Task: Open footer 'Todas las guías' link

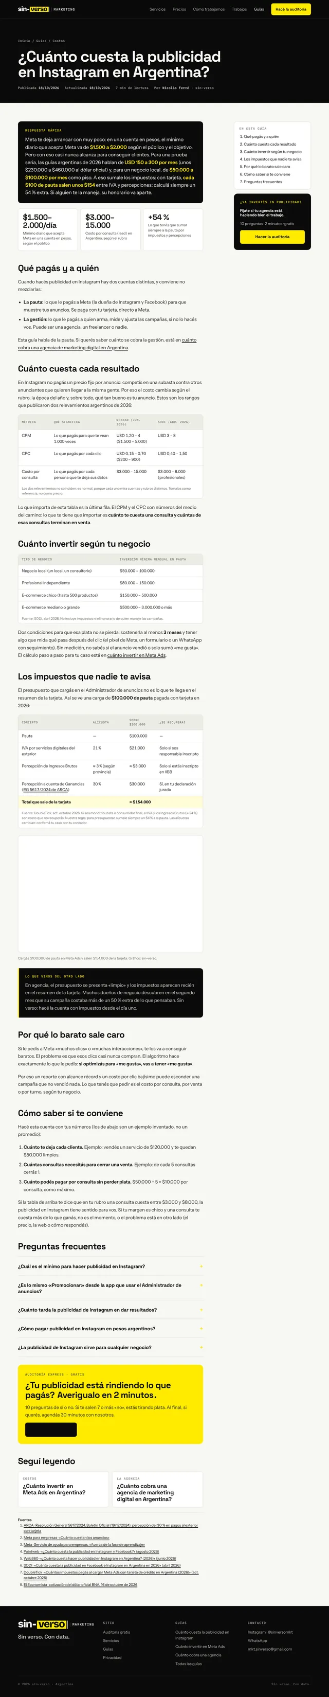Action: [x=188, y=1664]
